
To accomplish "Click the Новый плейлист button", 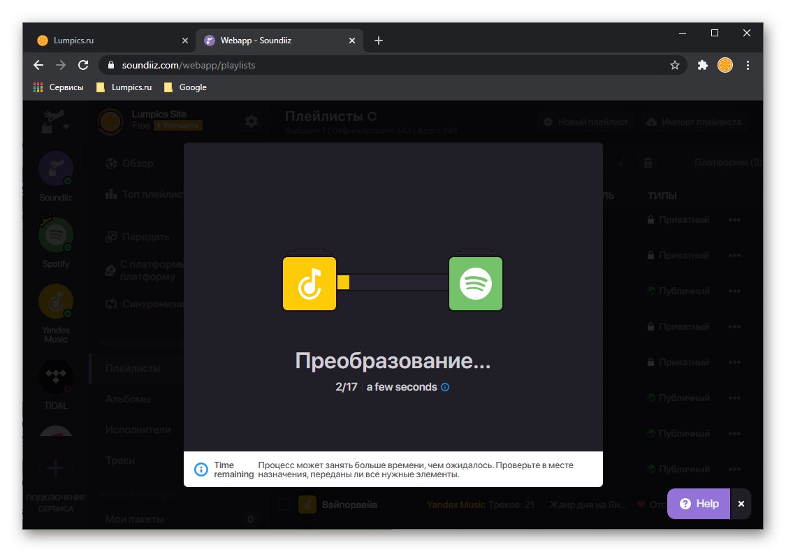I will tap(585, 121).
